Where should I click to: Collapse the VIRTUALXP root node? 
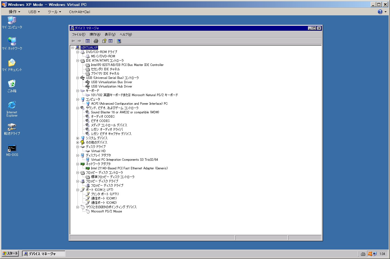point(72,48)
